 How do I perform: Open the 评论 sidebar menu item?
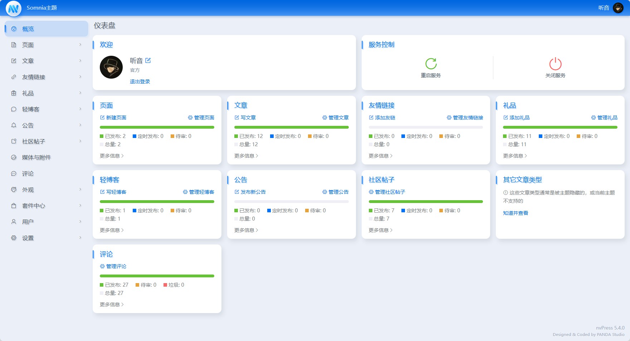click(x=47, y=173)
